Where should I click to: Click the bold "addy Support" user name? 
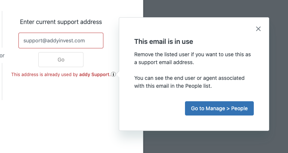point(94,75)
